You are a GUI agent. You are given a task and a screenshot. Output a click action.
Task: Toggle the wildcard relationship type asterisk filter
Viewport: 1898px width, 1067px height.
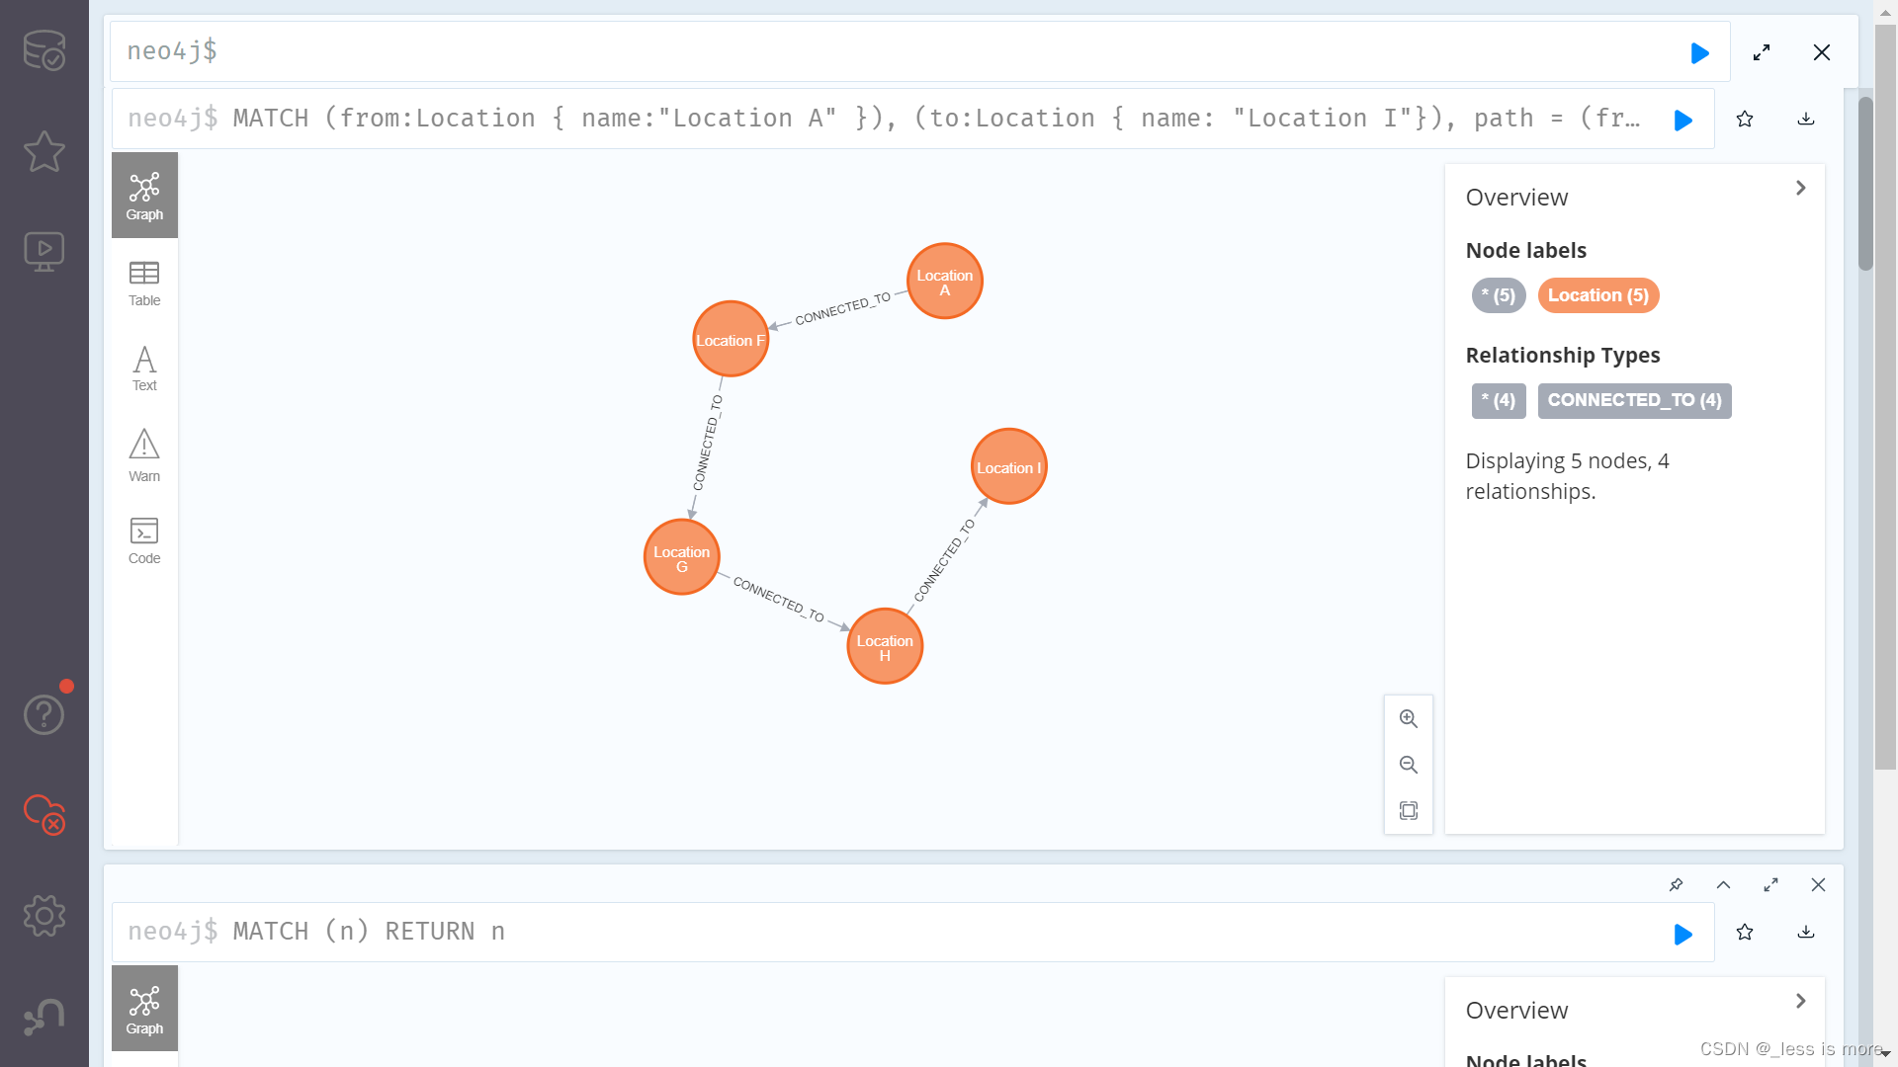pos(1496,400)
